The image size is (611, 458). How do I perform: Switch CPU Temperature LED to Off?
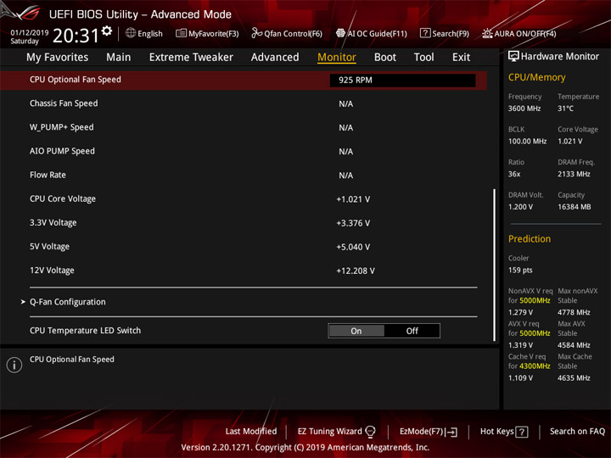click(412, 331)
